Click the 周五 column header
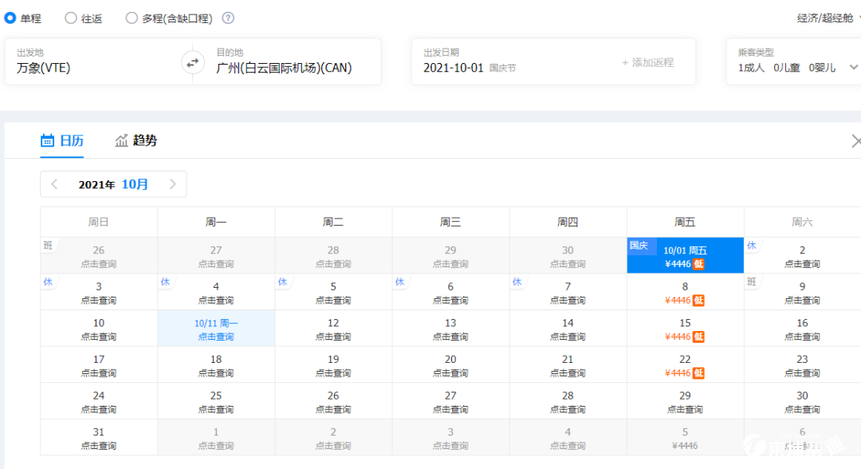 (x=685, y=222)
